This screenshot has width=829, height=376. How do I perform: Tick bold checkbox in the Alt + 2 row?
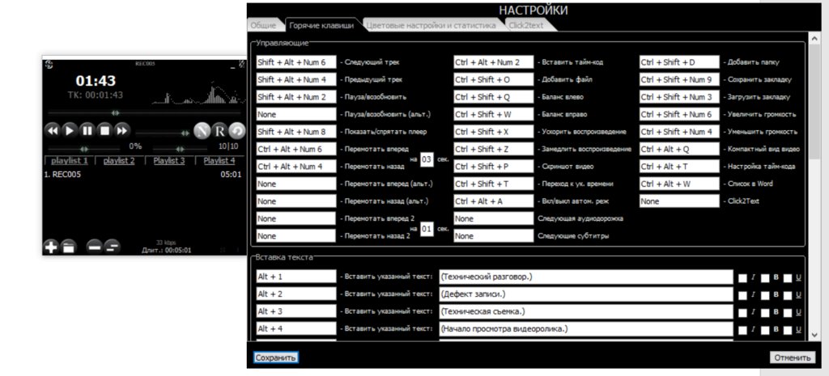point(765,295)
